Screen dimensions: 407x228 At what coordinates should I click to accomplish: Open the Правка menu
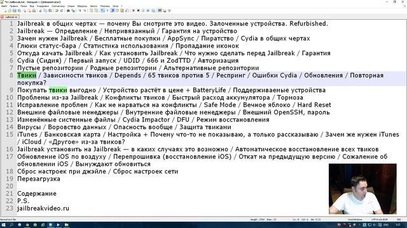(13, 6)
